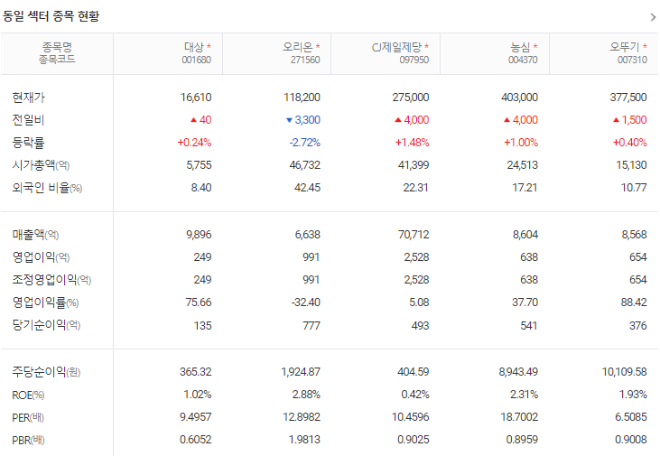This screenshot has height=456, width=660.
Task: Click the PBR(배) row label
Action: click(28, 441)
